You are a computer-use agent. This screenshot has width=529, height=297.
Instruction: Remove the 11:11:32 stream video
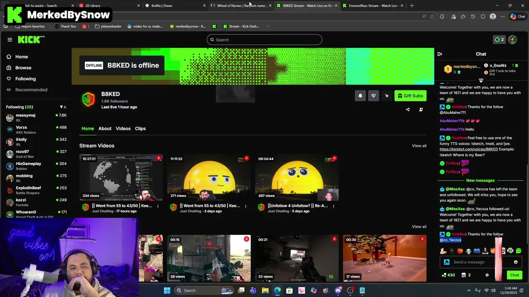247,158
